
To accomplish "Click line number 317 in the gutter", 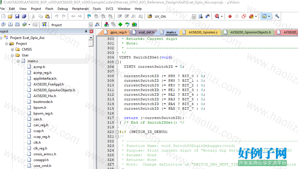I will [110, 118].
